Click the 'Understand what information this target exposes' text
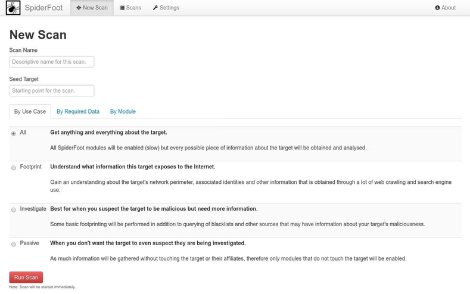 tap(133, 167)
